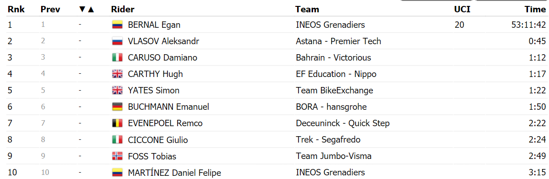Open rider page for YATES Simon
Image resolution: width=549 pixels, height=179 pixels.
pos(154,91)
